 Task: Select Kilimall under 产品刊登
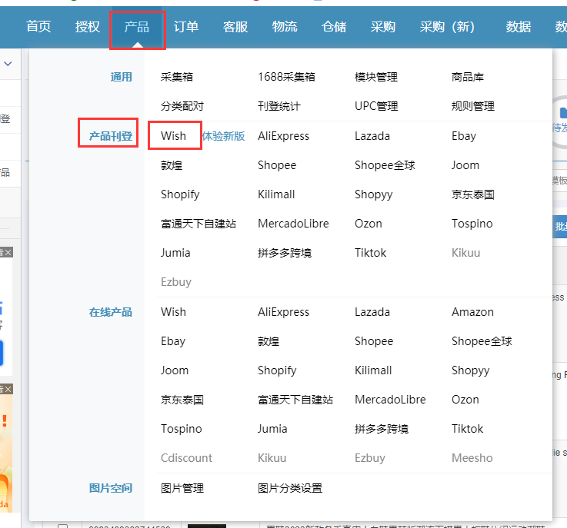[276, 194]
